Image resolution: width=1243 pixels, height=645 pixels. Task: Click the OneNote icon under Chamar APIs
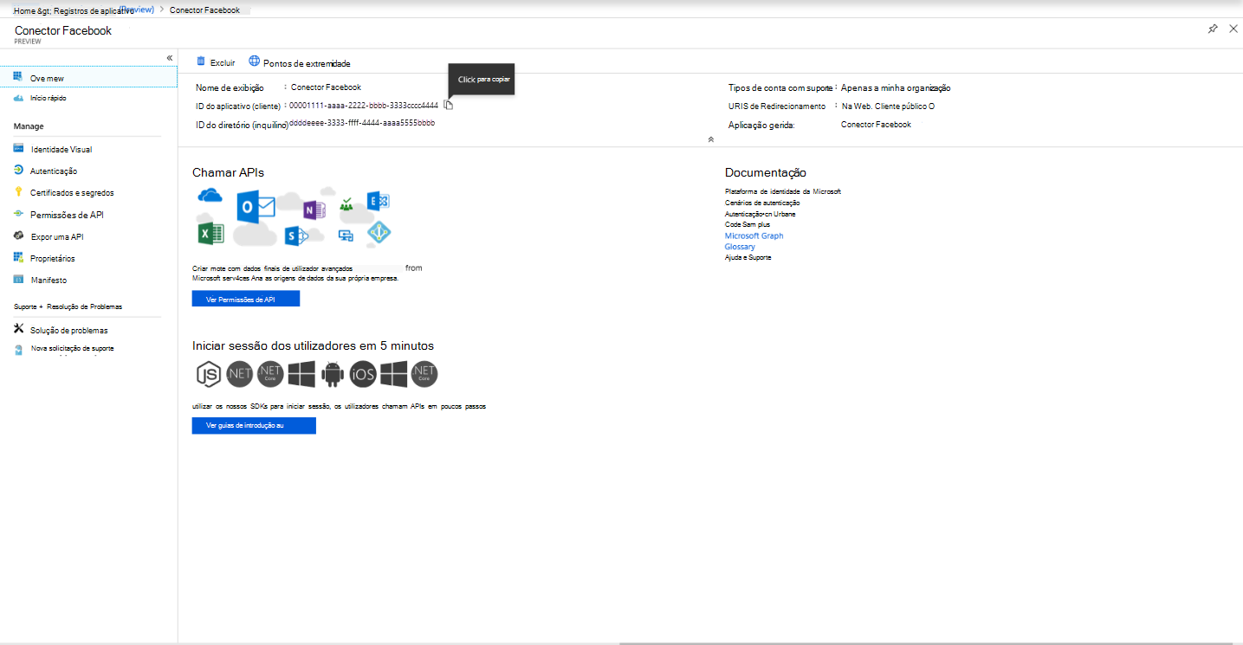[x=314, y=210]
